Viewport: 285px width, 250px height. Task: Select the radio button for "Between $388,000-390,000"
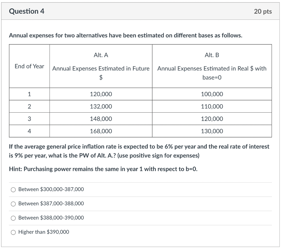[13, 218]
